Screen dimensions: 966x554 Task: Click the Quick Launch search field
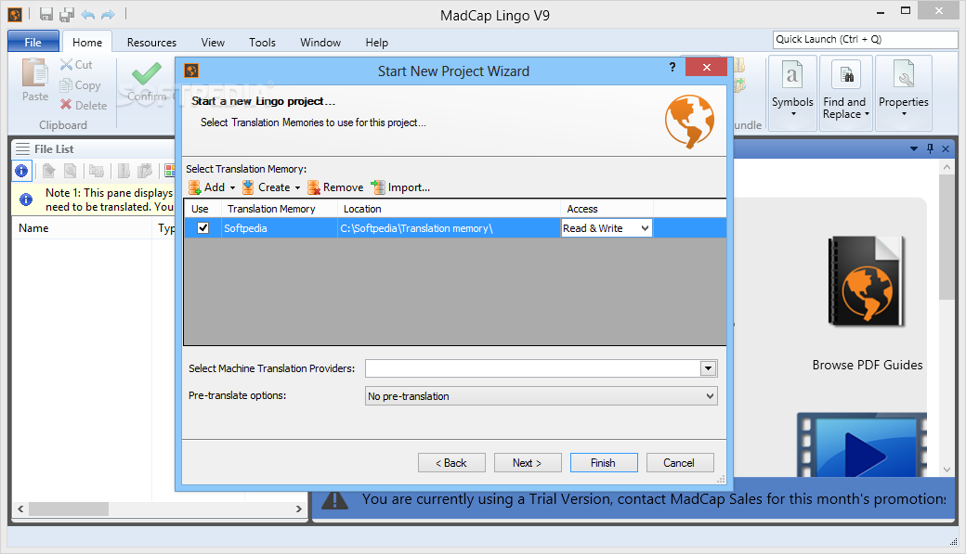(x=865, y=39)
